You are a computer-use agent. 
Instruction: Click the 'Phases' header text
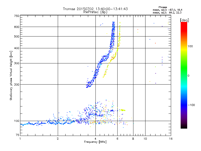pos(163,7)
